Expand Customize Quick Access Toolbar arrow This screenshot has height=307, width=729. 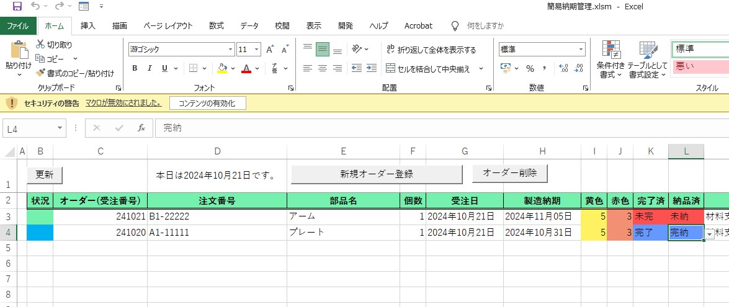101,6
